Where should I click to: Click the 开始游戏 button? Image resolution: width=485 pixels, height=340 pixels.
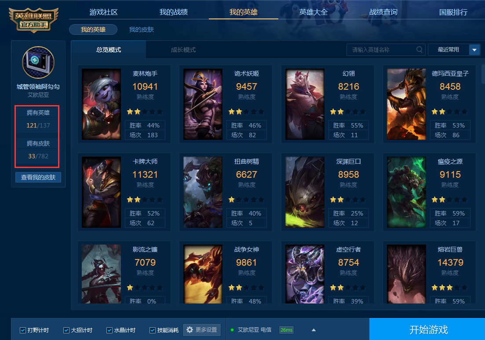coord(428,329)
